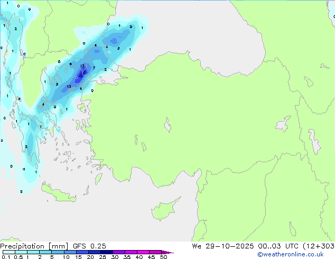
Task: Click the island of Crete on the map
Action: pyautogui.click(x=59, y=192)
